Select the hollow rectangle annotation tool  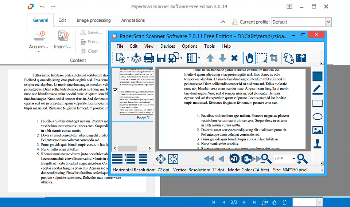pyautogui.click(x=318, y=103)
